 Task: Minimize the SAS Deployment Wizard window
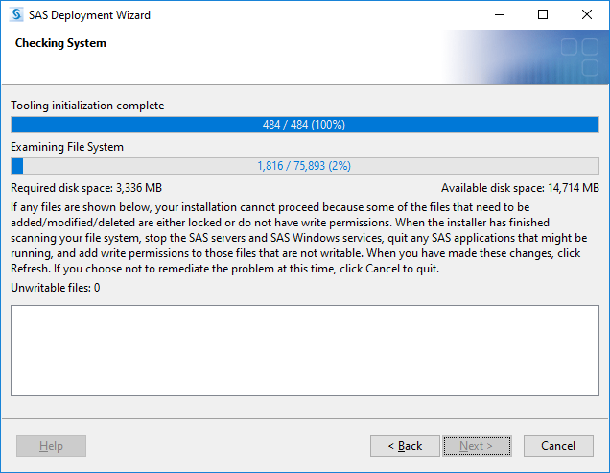pyautogui.click(x=500, y=14)
